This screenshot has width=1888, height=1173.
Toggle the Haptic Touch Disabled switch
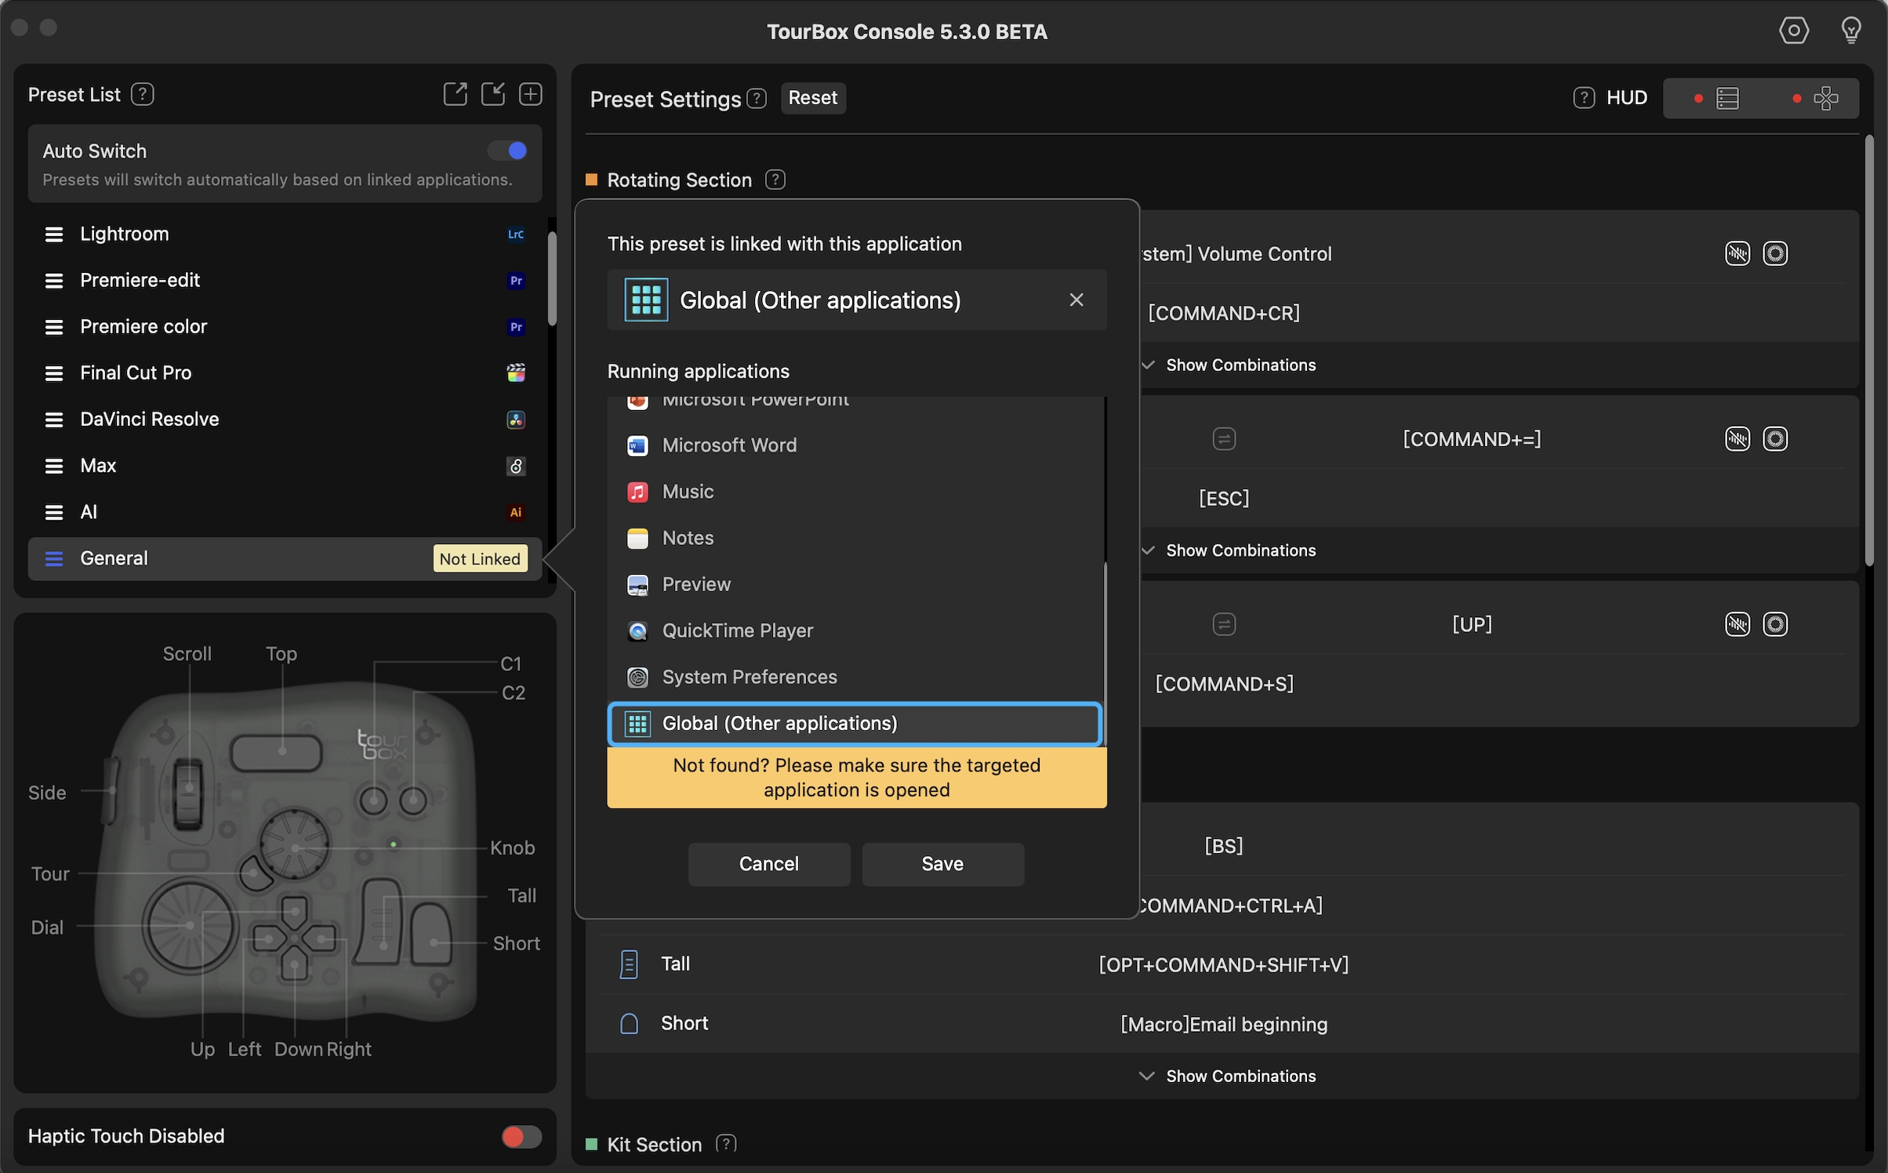tap(521, 1136)
